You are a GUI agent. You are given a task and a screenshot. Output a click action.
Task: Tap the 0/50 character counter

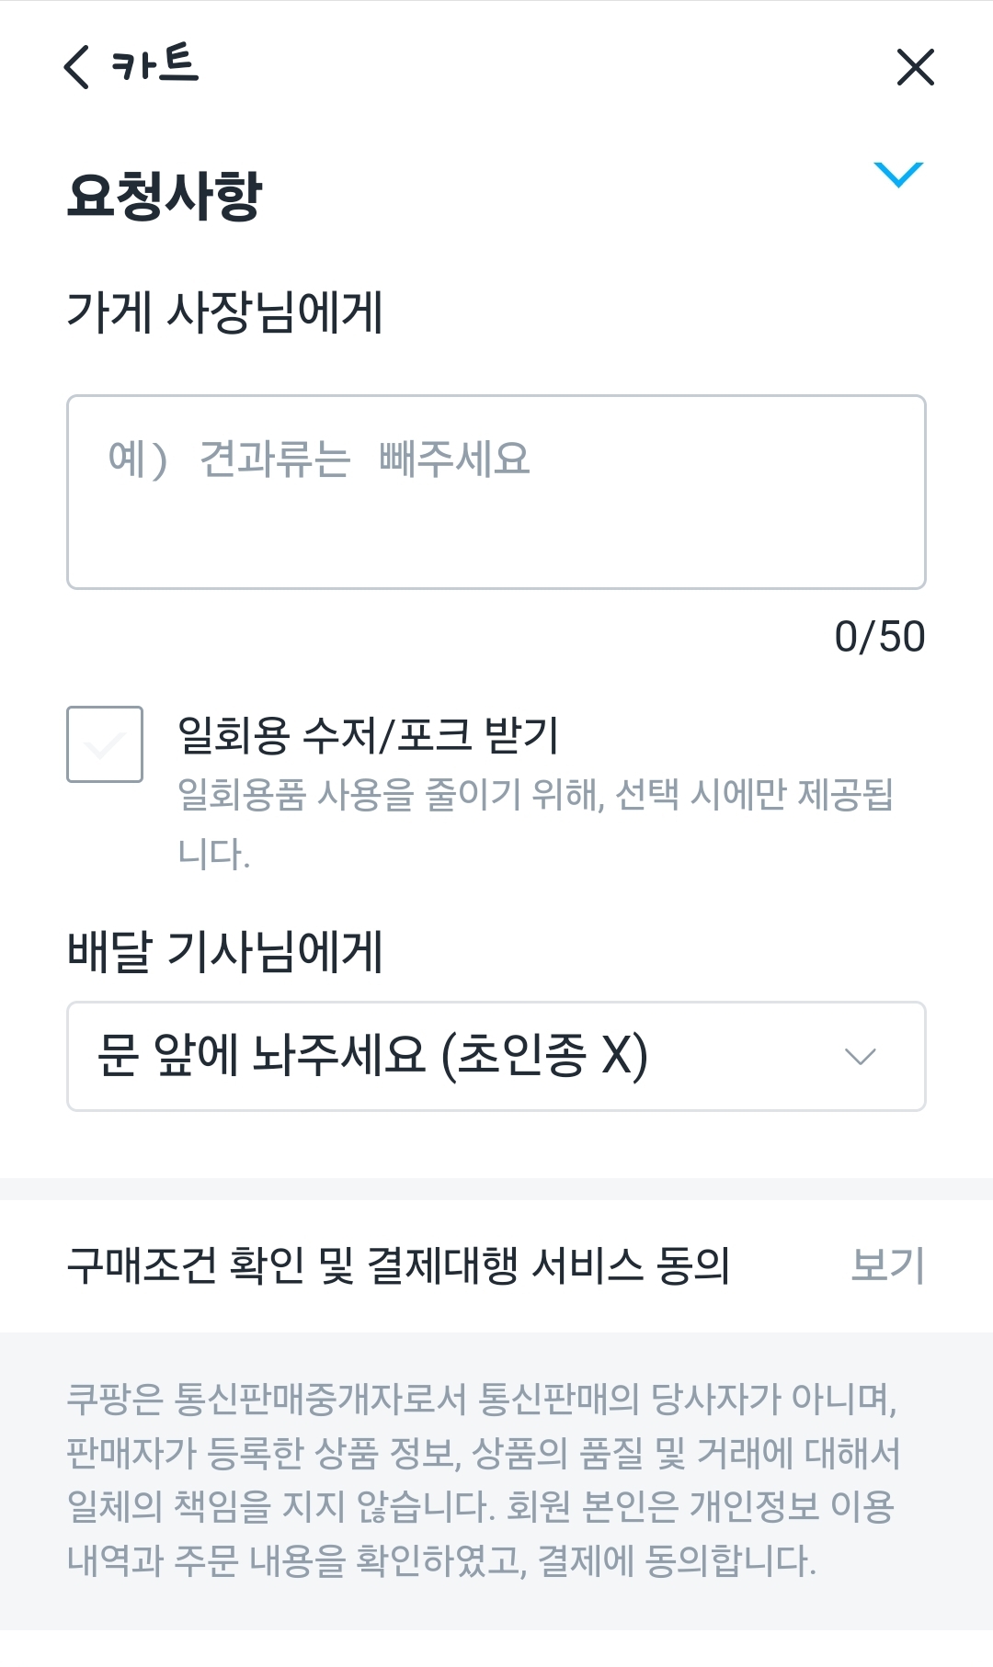coord(879,637)
